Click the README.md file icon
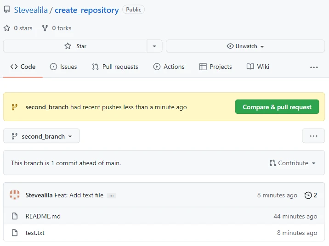 (x=15, y=216)
